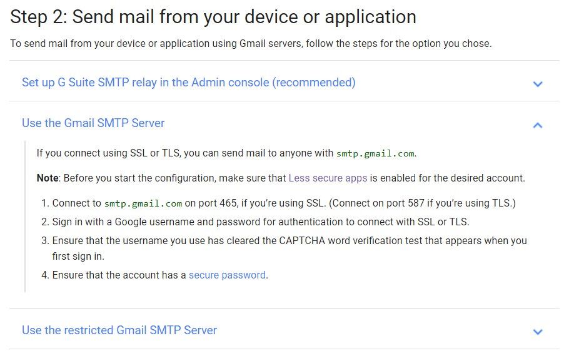569x358 pixels.
Task: Click smtp.gmail.com in the port 465 step
Action: [x=143, y=203]
